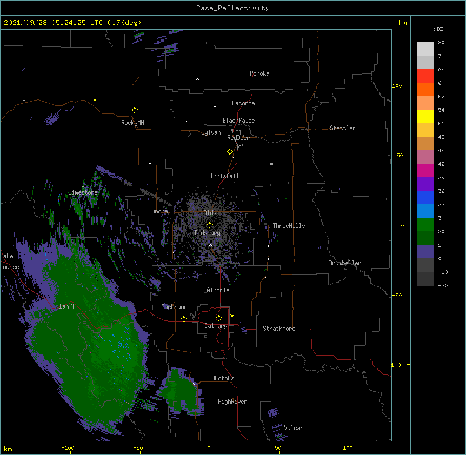Select the yellow diamond marker below Cochrane
Viewport: 466px width, 455px height.
pyautogui.click(x=184, y=319)
